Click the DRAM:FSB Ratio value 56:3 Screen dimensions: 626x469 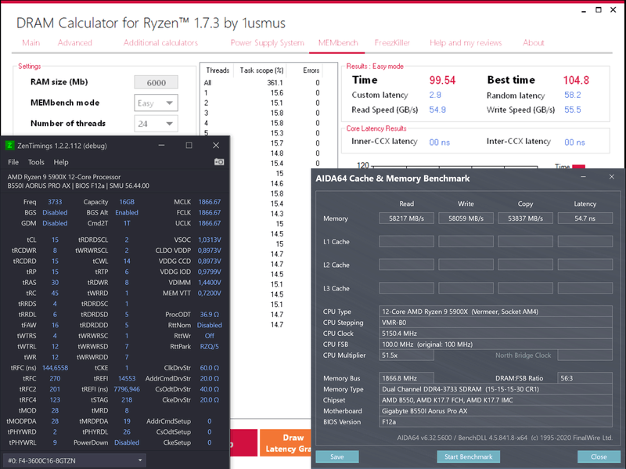pos(585,378)
